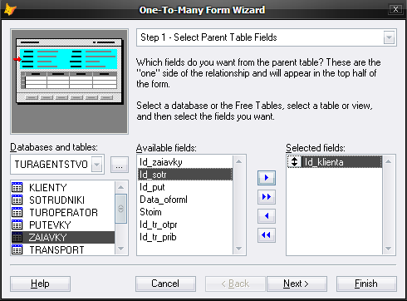The image size is (407, 301).
Task: Click the Help button
Action: 40,284
